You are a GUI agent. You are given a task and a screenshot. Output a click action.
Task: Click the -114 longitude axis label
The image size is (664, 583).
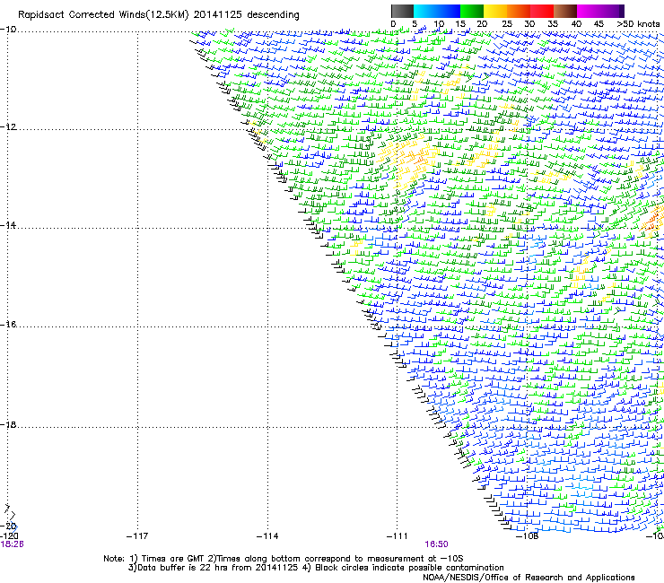click(x=267, y=536)
